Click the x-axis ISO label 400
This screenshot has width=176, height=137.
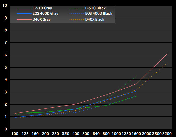point(76,134)
